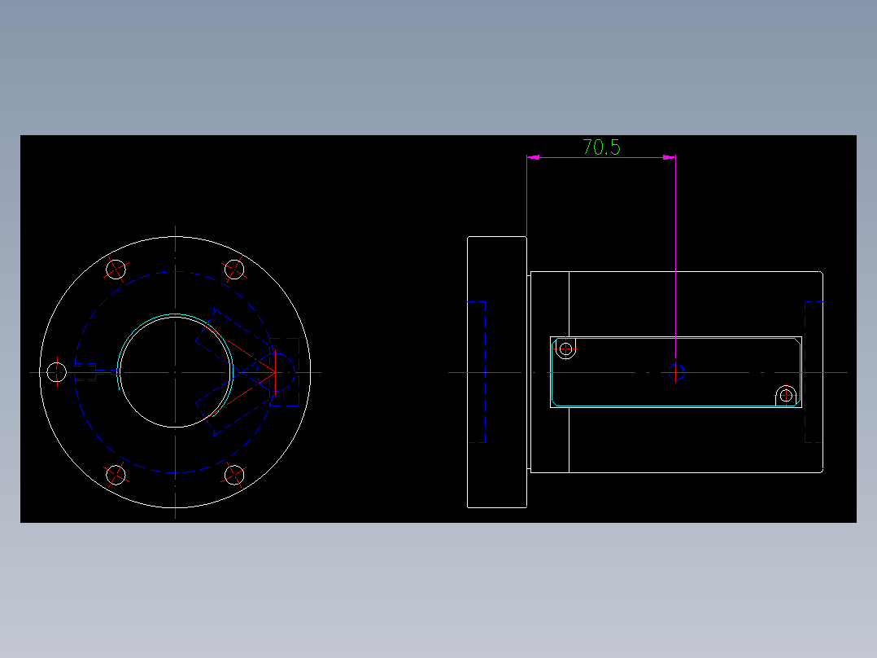Select the left arrowhead of the 70.5 dimension

535,156
